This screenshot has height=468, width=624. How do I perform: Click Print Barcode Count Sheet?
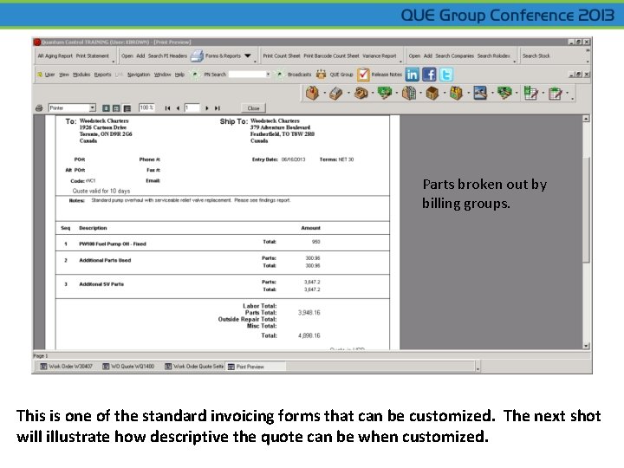tap(331, 55)
